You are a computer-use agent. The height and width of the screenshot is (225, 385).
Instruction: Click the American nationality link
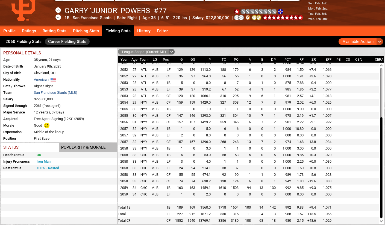point(41,80)
